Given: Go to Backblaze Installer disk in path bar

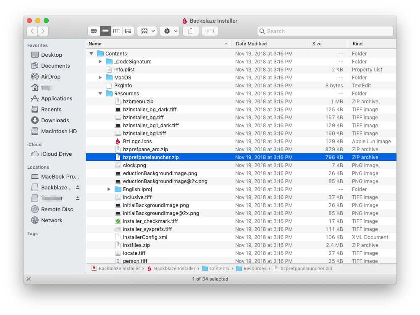Looking at the screenshot, I should 116,268.
